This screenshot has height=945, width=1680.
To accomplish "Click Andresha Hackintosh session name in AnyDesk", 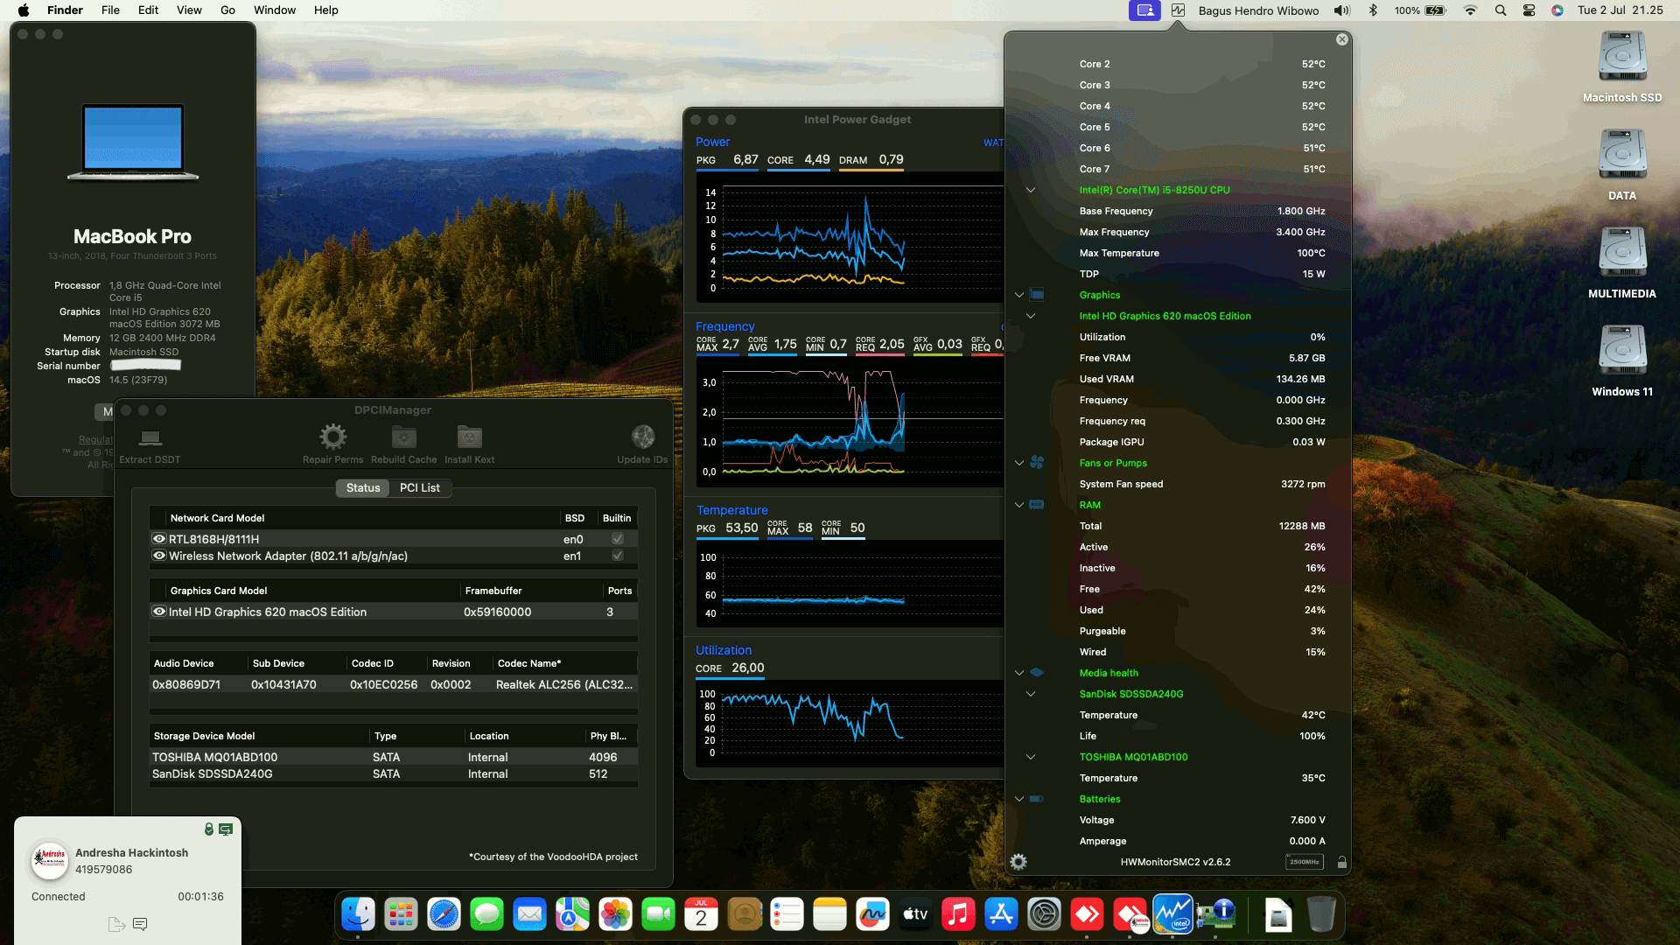I will [131, 852].
